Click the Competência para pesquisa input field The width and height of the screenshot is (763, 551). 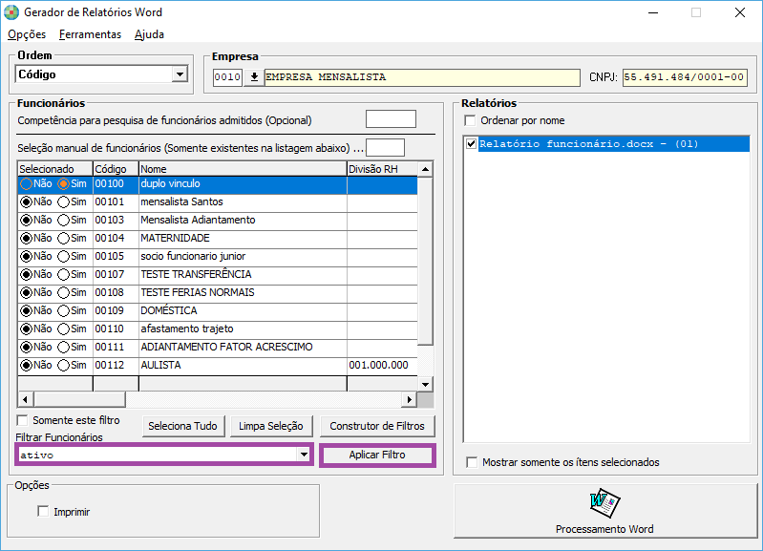[391, 118]
